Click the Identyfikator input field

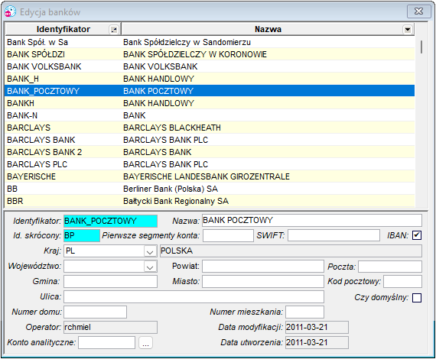click(x=110, y=221)
